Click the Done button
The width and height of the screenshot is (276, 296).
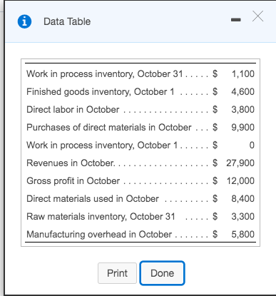point(162,273)
